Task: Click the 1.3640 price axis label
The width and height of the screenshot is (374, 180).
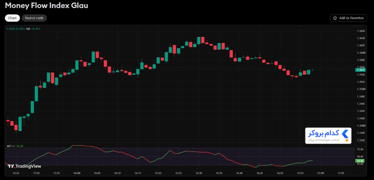Action: 360,38
